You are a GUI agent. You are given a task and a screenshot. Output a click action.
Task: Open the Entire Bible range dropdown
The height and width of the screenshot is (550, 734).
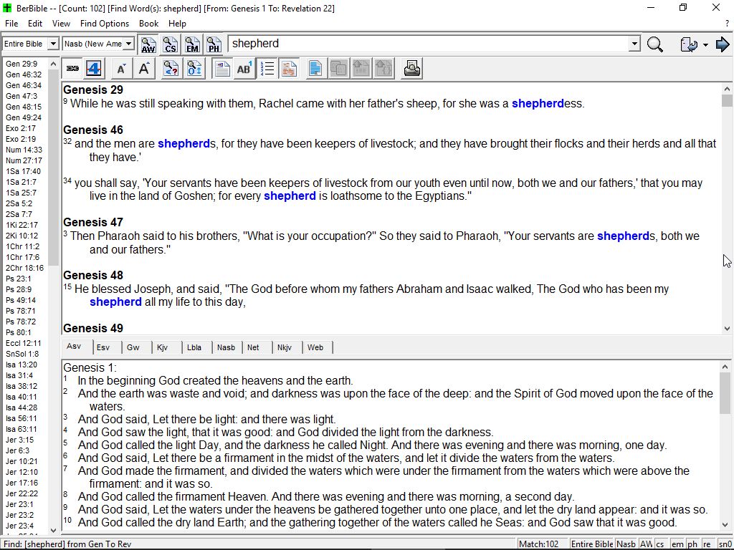point(53,44)
